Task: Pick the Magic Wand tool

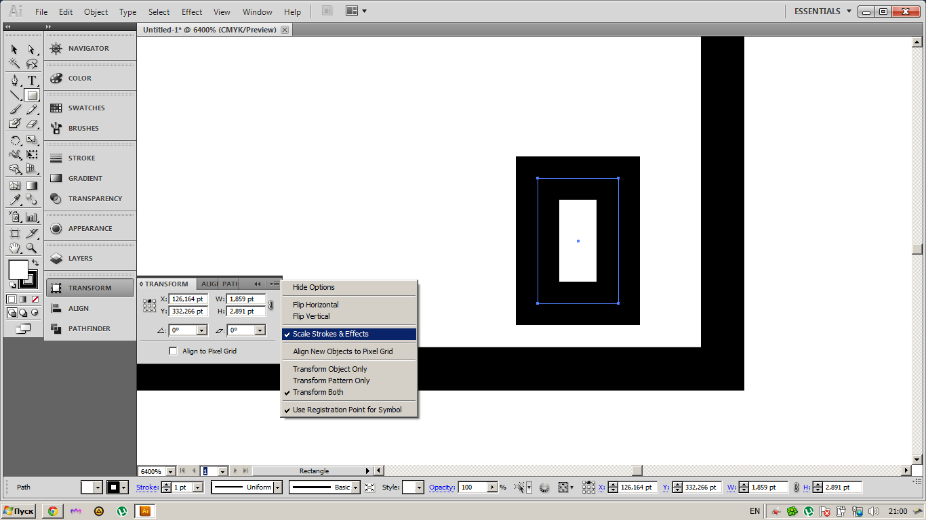Action: point(14,64)
